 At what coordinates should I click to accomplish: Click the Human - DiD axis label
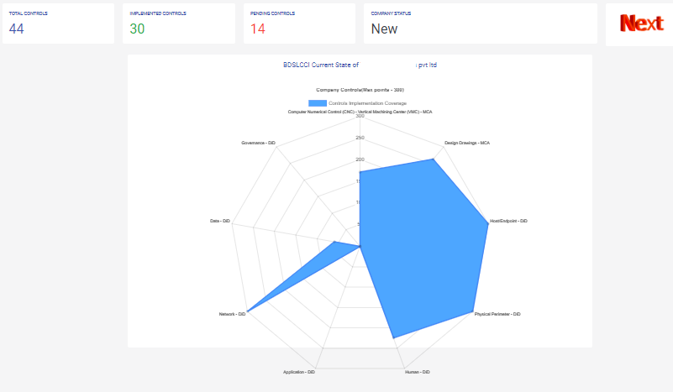click(x=418, y=372)
